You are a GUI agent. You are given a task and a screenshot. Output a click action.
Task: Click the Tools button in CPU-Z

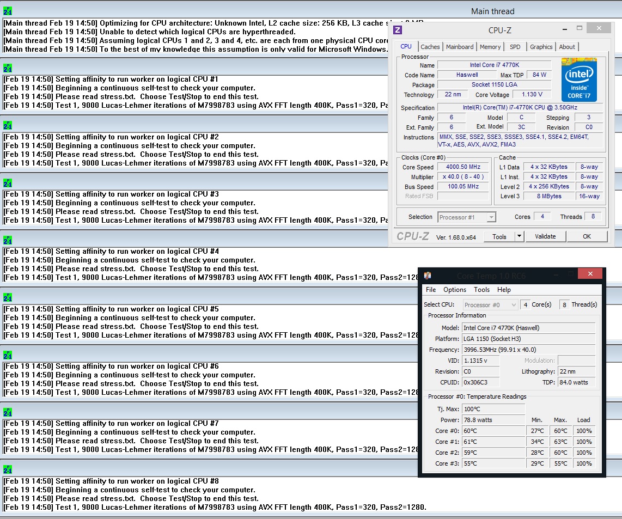coord(499,236)
